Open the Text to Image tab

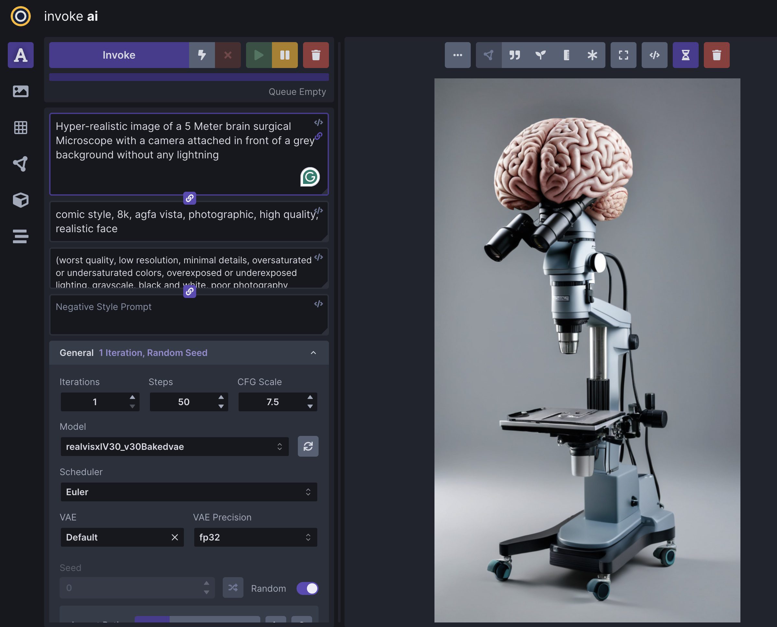click(21, 55)
